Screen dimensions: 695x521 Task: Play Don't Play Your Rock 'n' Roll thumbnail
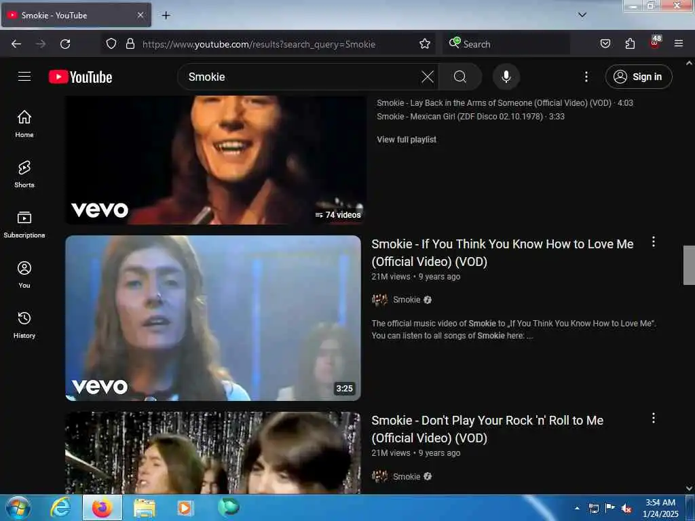[x=213, y=452]
